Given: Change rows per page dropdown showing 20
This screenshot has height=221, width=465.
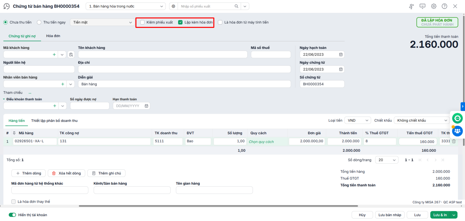Looking at the screenshot, I should coord(387,160).
